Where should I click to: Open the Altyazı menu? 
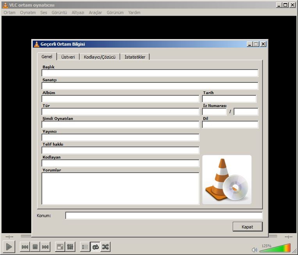click(78, 12)
